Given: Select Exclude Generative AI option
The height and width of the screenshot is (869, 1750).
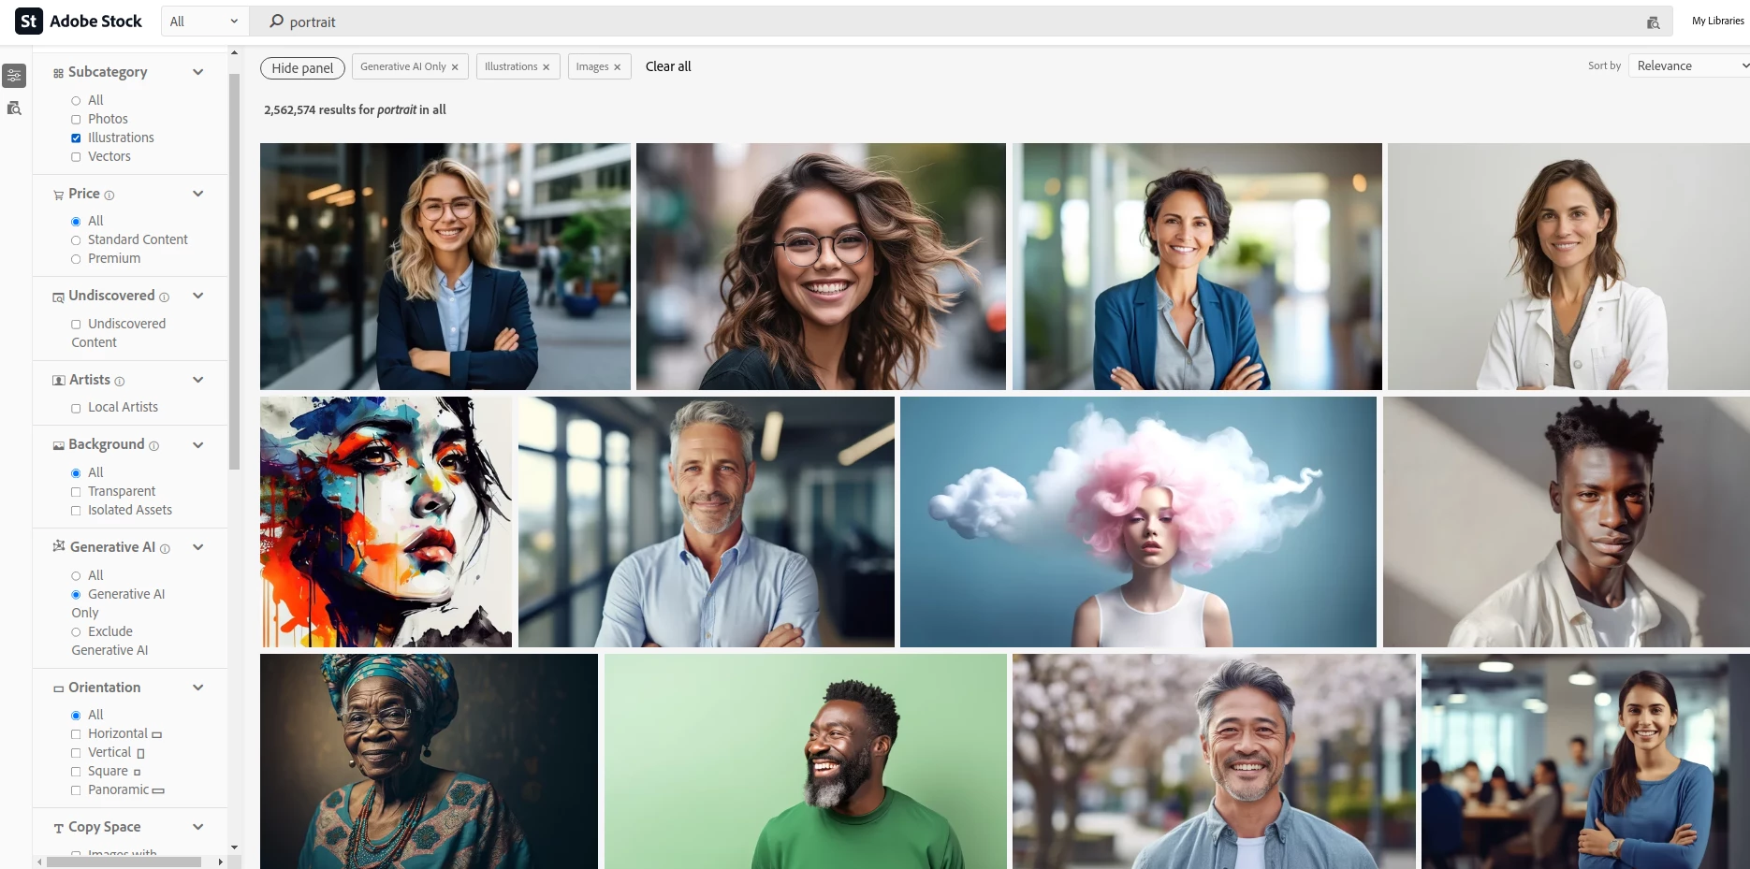Looking at the screenshot, I should coord(76,632).
